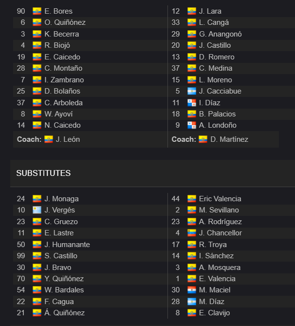Click the Panama flag beside A. Londoño

pyautogui.click(x=191, y=125)
